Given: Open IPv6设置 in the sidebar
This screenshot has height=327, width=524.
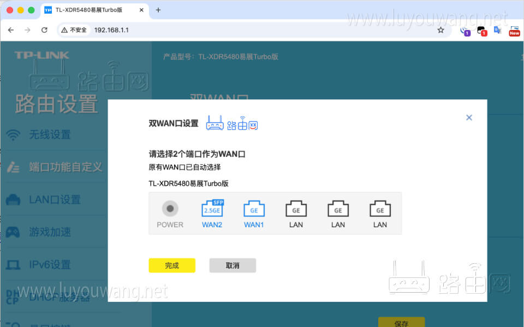Looking at the screenshot, I should (50, 265).
